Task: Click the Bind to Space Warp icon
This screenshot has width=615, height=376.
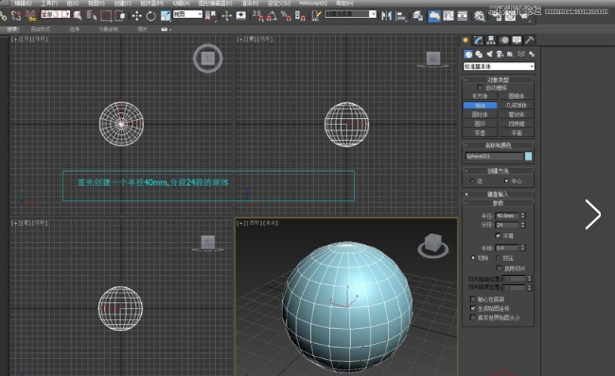Action: pos(30,16)
